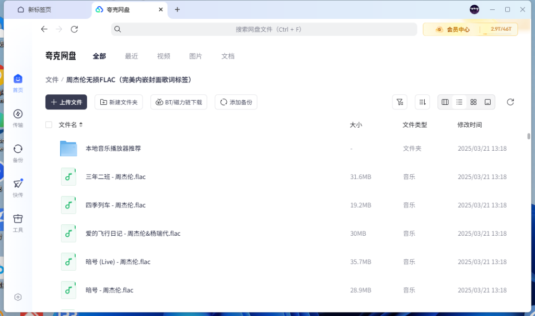Switch to large preview view layout
The height and width of the screenshot is (316, 535).
pos(488,102)
